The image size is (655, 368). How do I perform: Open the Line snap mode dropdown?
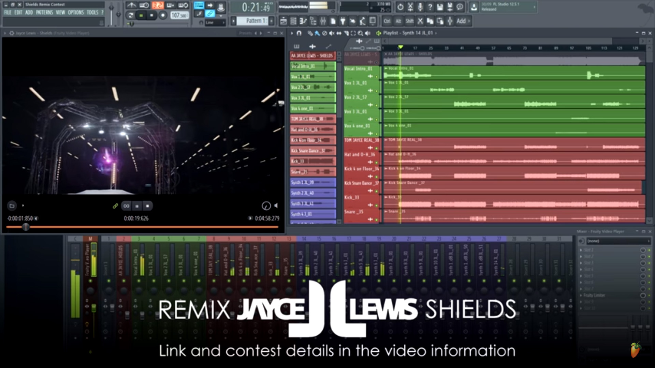tap(215, 23)
